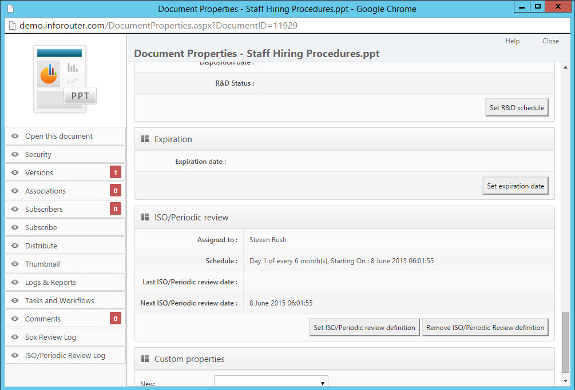Click the Versions count badge showing 1

click(116, 172)
